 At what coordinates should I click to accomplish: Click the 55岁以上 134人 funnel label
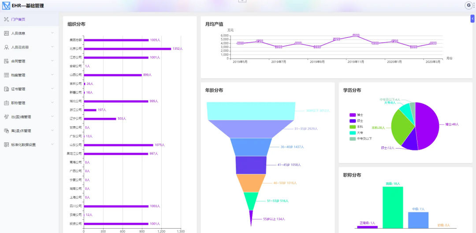pos(274,219)
